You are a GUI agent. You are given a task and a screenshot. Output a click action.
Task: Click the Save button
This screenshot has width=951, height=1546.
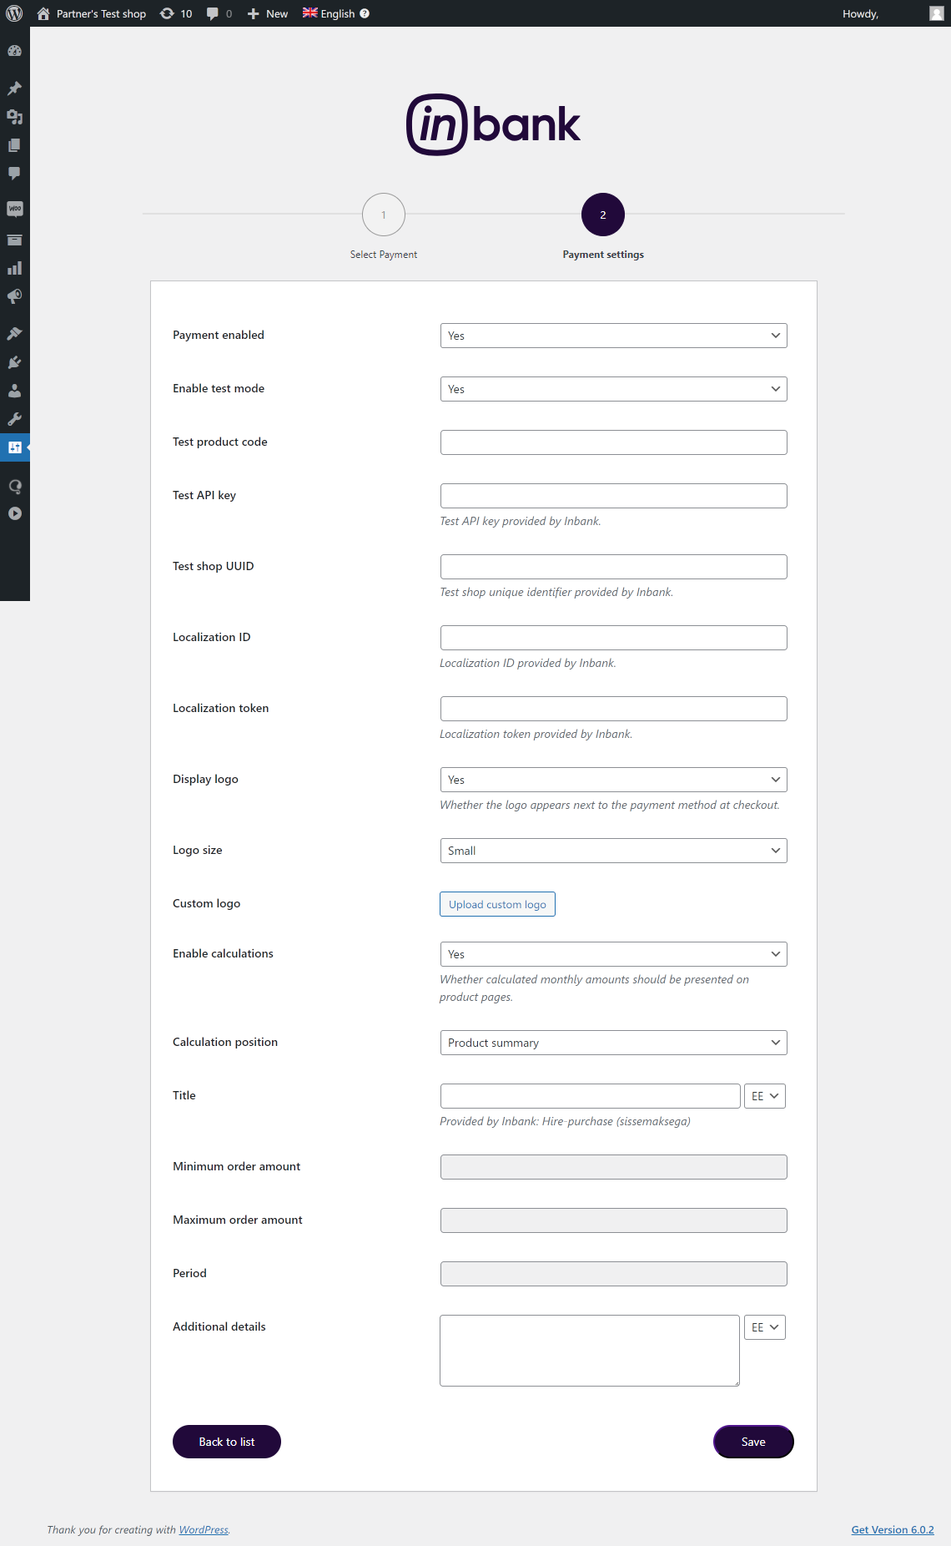coord(752,1442)
